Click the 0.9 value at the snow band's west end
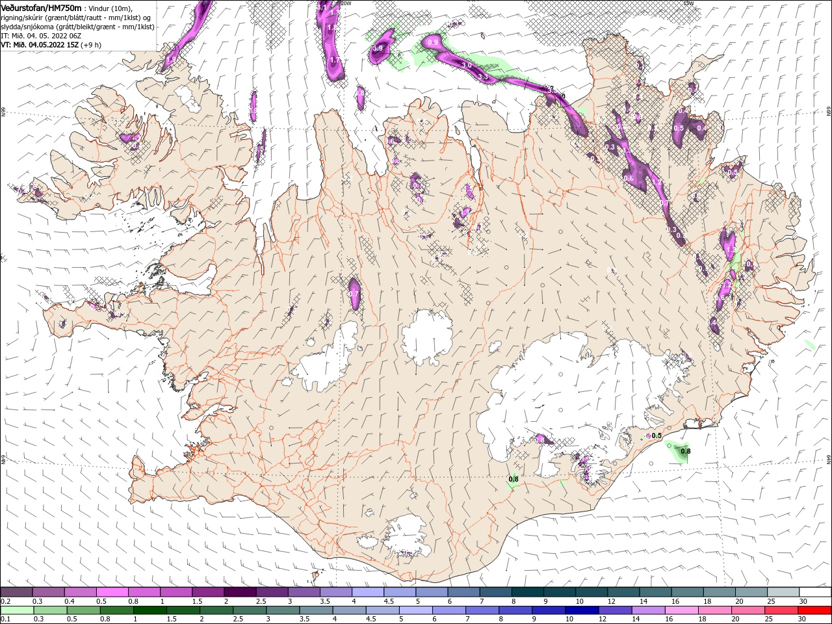Viewport: 832px width, 624px height. point(434,42)
